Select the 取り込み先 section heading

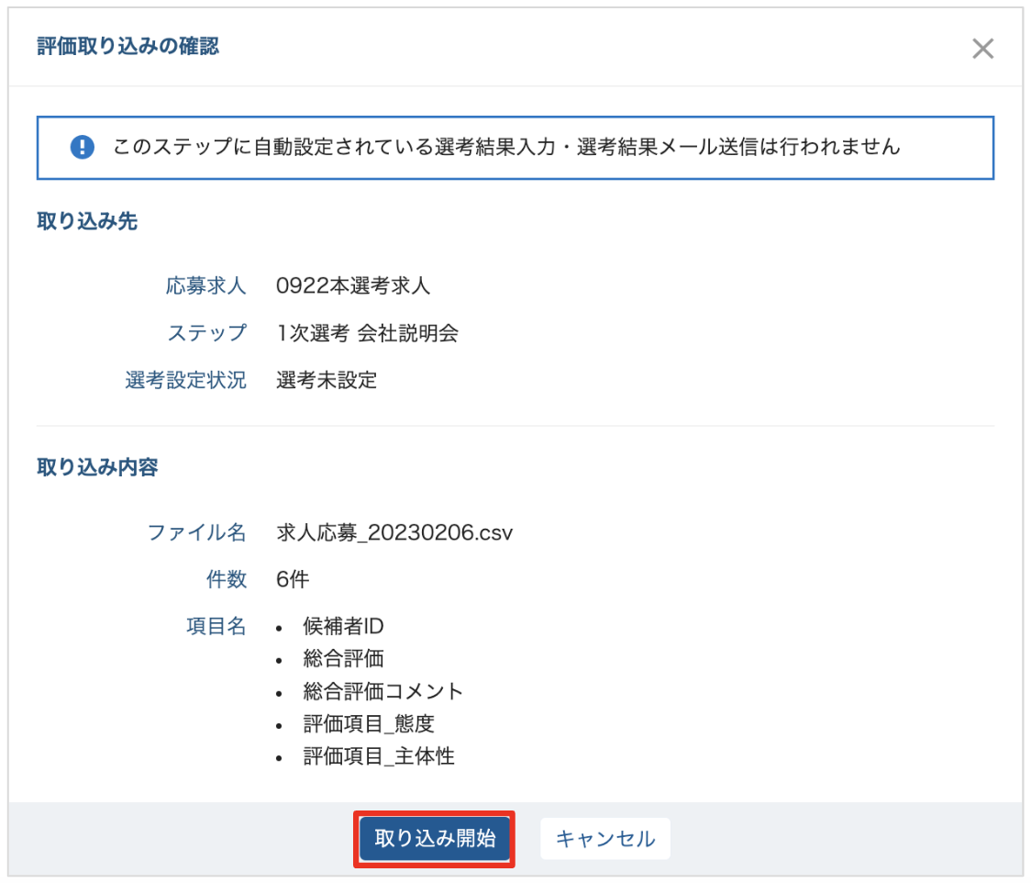coord(87,221)
